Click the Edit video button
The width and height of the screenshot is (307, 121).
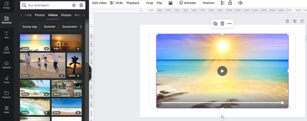point(100,3)
